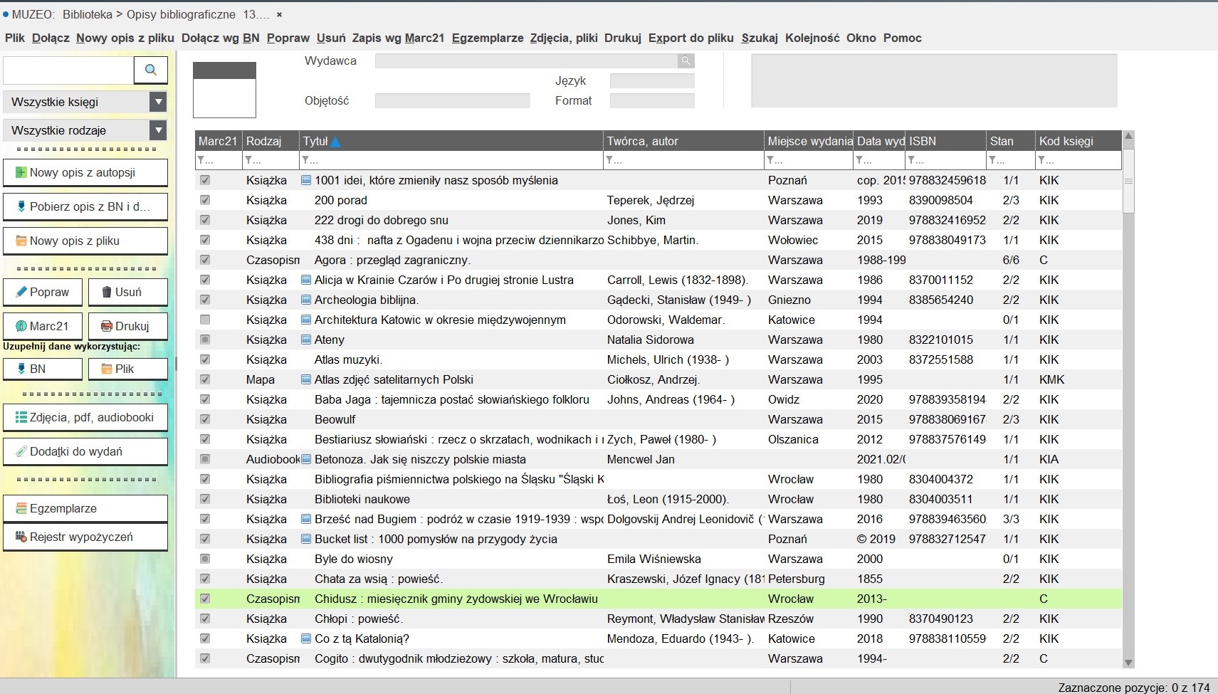Toggle Marc21 checkbox for Atlas muzyki
This screenshot has width=1218, height=694.
pyautogui.click(x=205, y=360)
